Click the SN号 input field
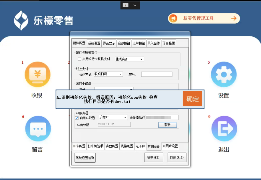The image size is (261, 180). [x=157, y=74]
